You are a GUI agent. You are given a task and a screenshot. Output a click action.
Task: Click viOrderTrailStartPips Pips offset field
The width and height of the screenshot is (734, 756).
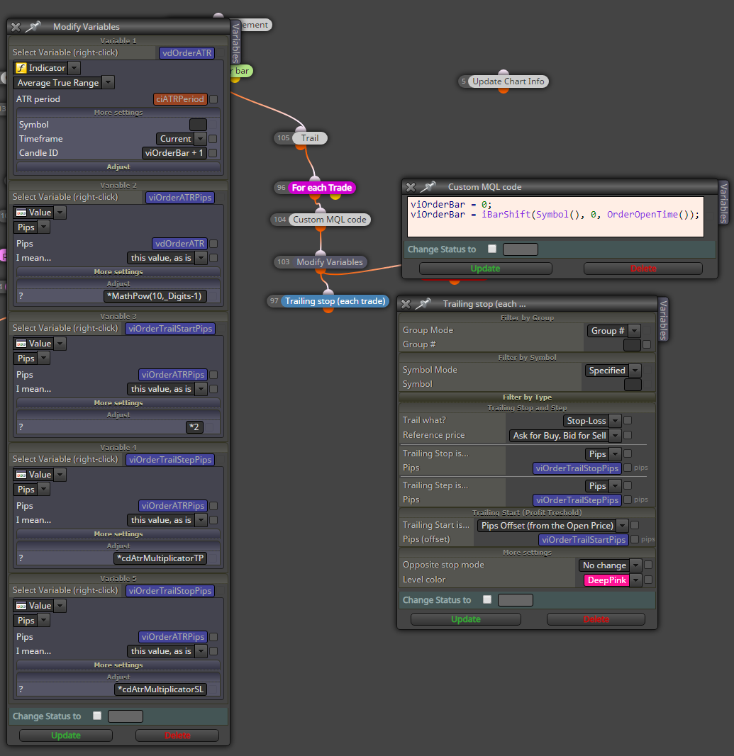[584, 539]
